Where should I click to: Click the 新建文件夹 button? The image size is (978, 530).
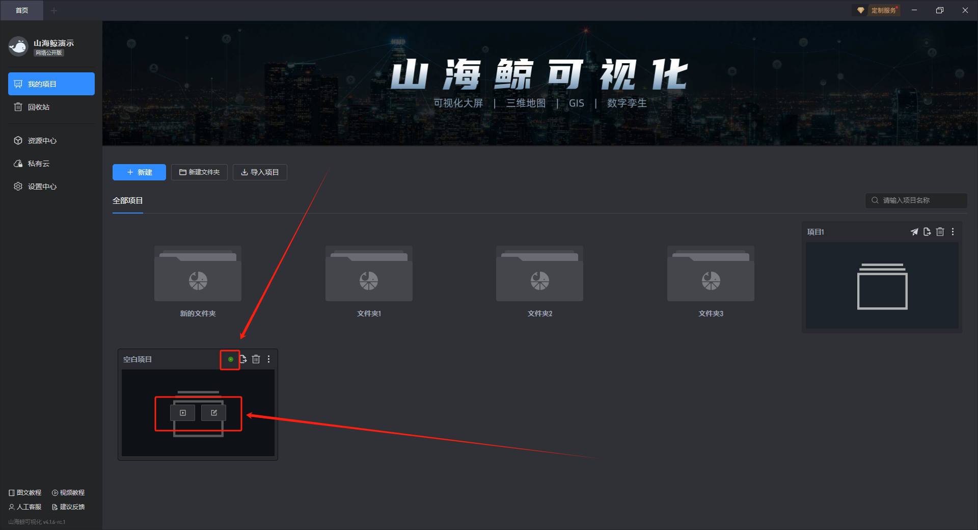pyautogui.click(x=199, y=172)
